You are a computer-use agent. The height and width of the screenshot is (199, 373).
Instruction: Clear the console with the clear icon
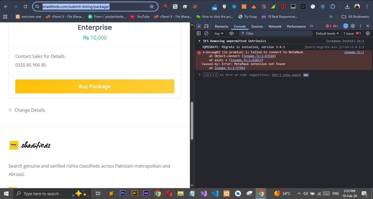206,33
